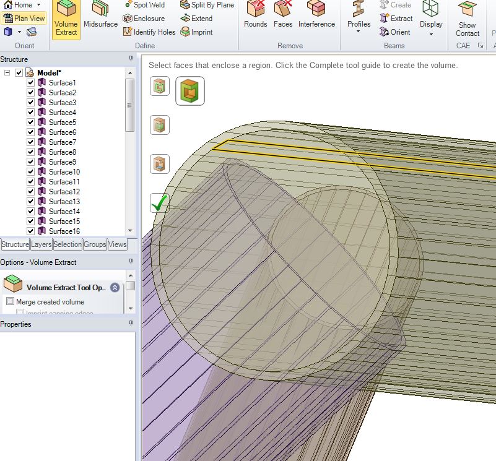Image resolution: width=496 pixels, height=461 pixels.
Task: Run the Interference tool
Action: (316, 16)
